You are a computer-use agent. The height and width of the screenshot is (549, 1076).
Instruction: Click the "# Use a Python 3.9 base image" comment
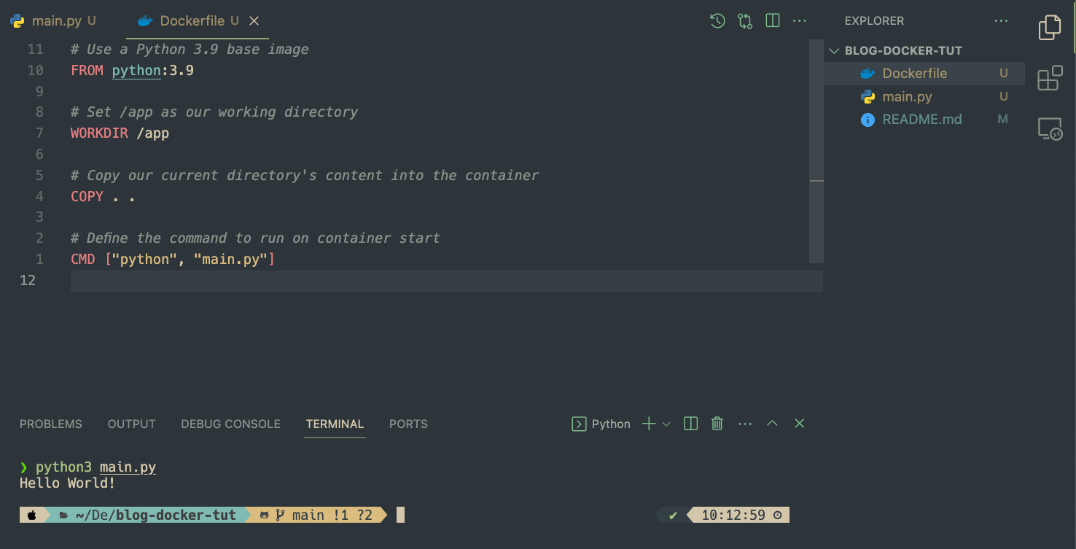click(190, 50)
